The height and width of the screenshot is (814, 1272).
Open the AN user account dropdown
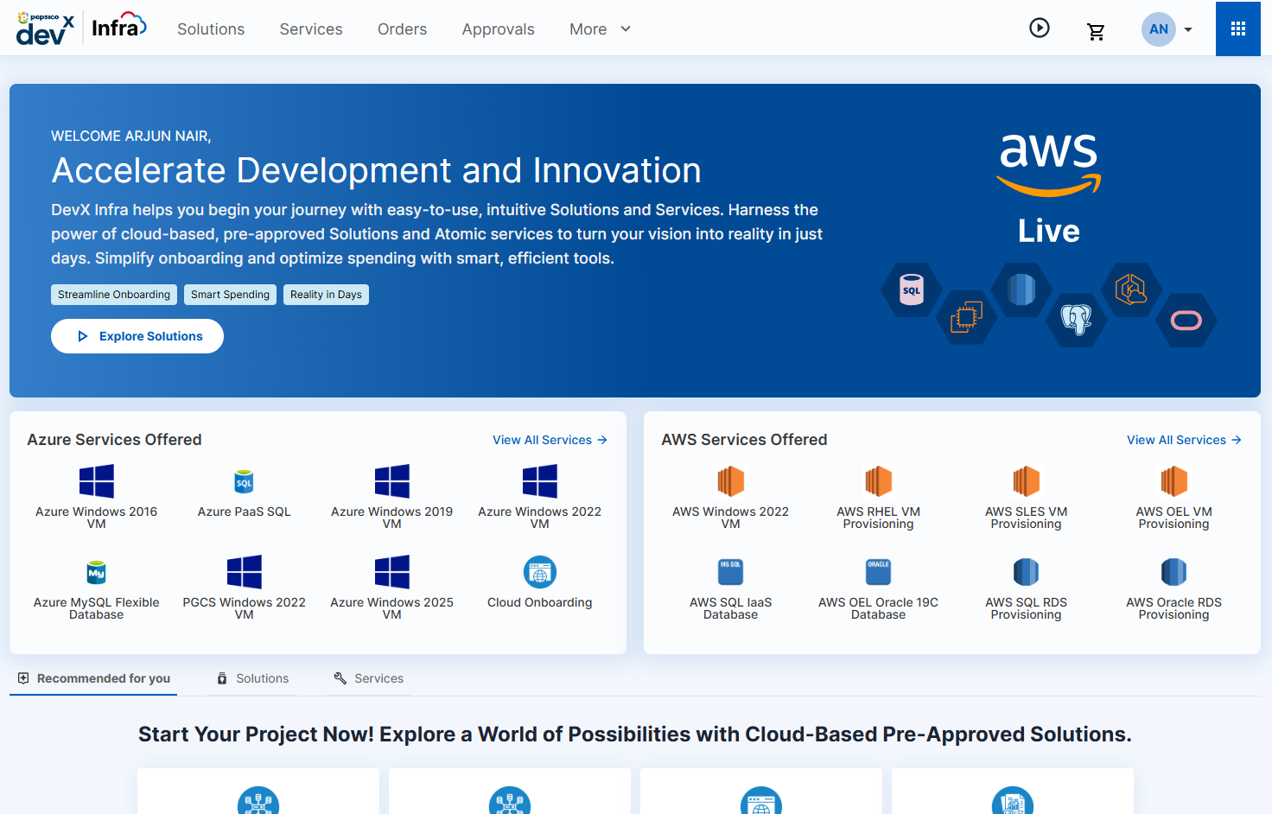pyautogui.click(x=1167, y=29)
